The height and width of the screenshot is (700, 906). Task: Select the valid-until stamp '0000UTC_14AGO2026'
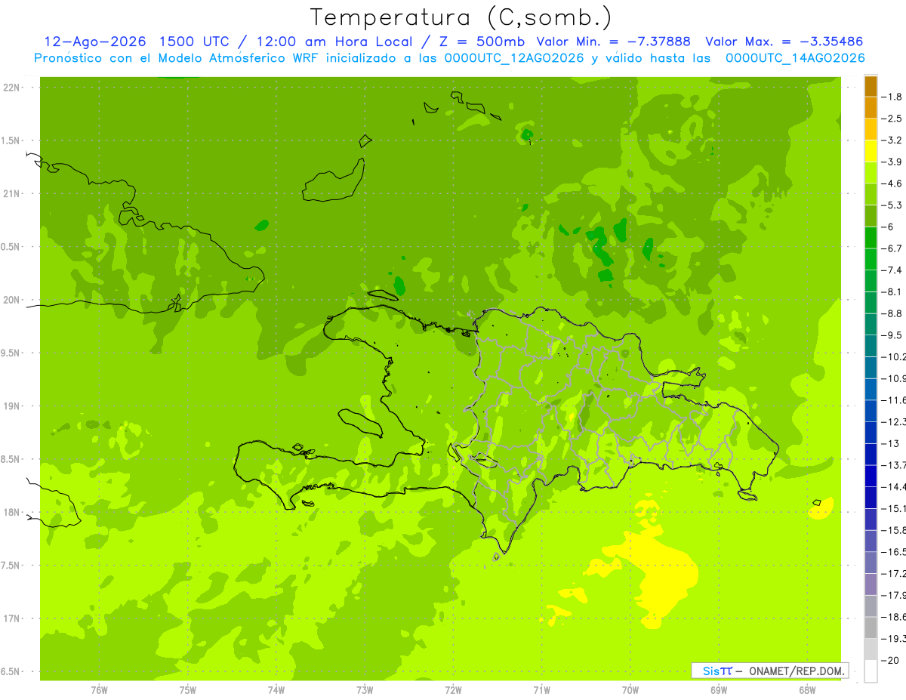point(794,58)
